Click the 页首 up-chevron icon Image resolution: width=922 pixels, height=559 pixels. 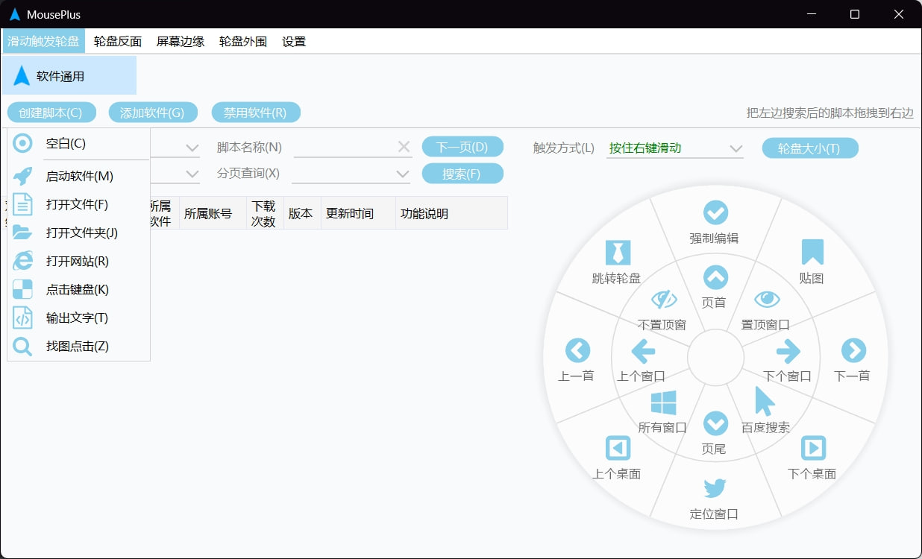click(715, 278)
